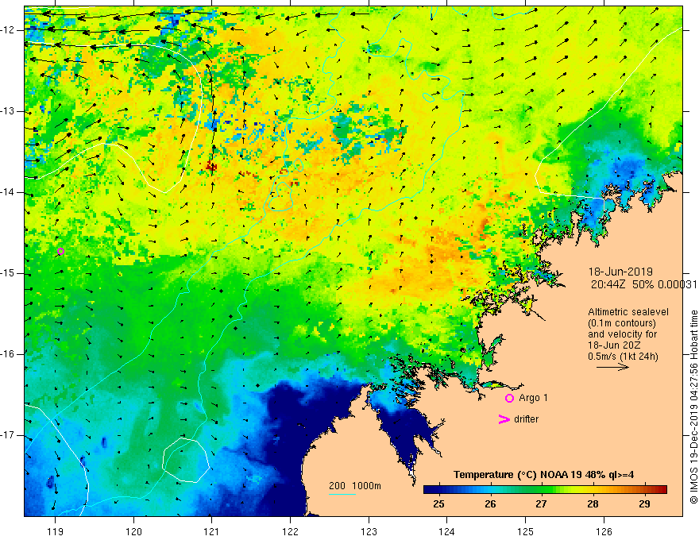This screenshot has width=699, height=540.
Task: Click the color bar '26' tick label
Action: point(490,504)
